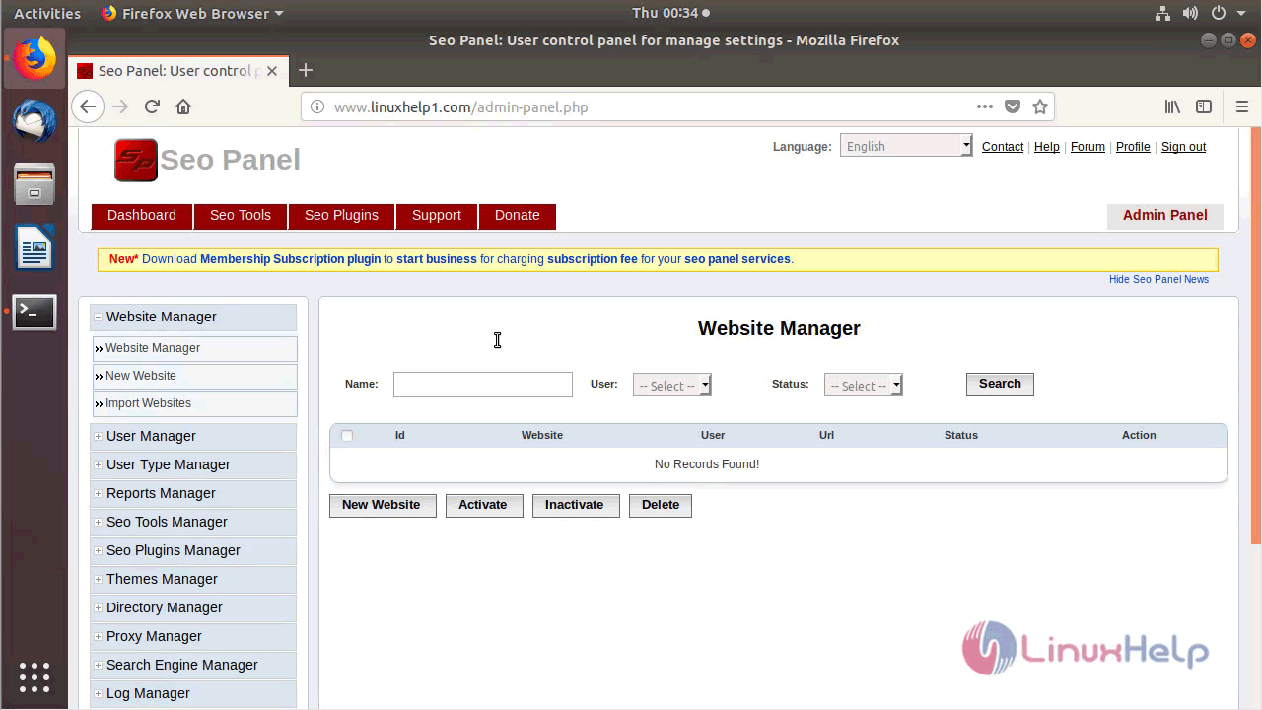The width and height of the screenshot is (1262, 710).
Task: Show site information icon in address bar
Action: pos(317,106)
